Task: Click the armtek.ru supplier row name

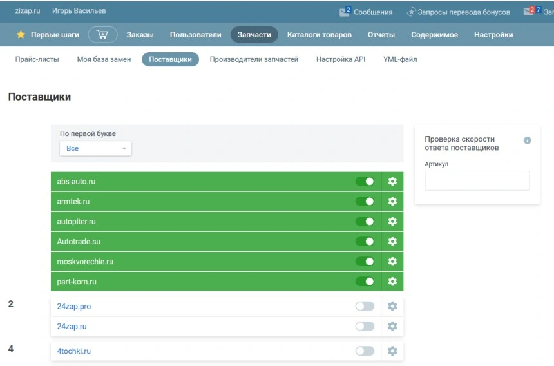Action: (73, 202)
